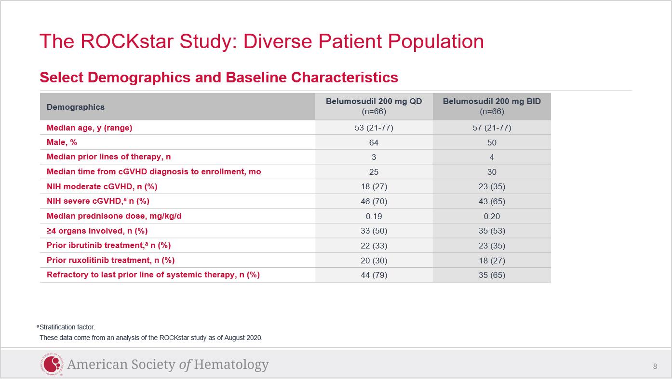Click the 'American Society of Hematology' footer text
The width and height of the screenshot is (672, 379).
click(168, 365)
